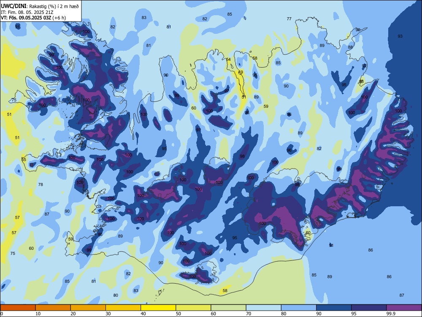Click the "UWC/DINI" model name in header
The width and height of the screenshot is (422, 317).
pos(14,6)
